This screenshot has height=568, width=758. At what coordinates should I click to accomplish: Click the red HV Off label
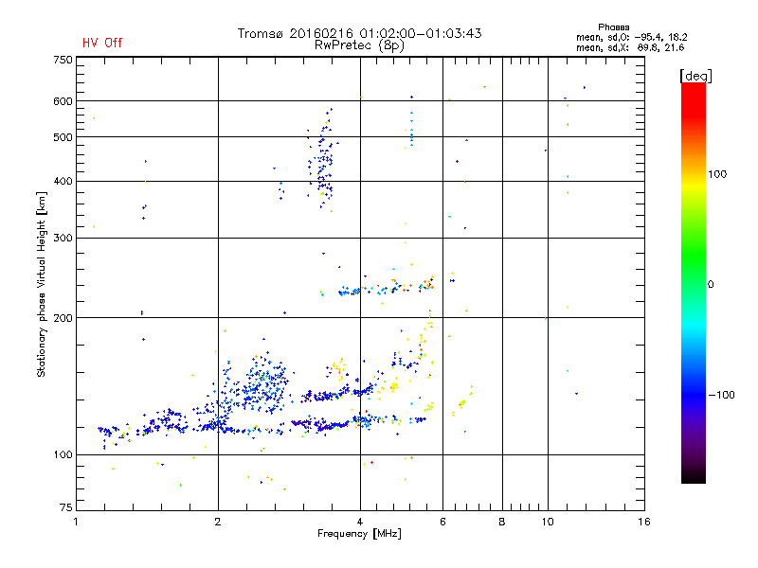[102, 43]
